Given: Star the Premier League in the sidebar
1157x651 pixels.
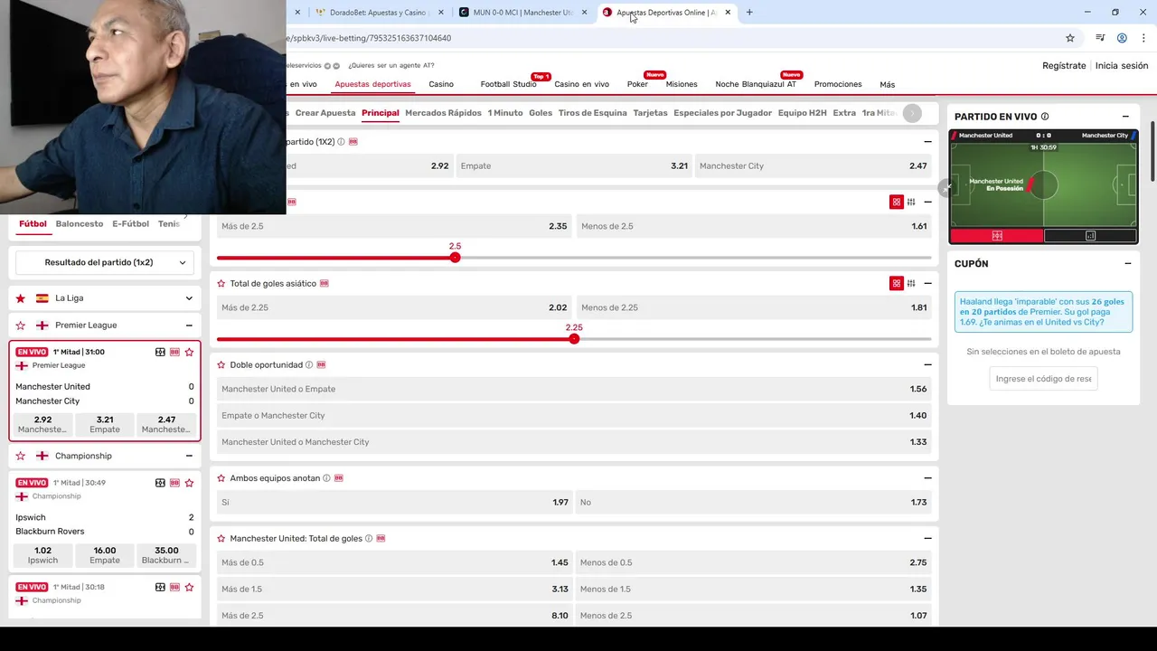Looking at the screenshot, I should (21, 325).
